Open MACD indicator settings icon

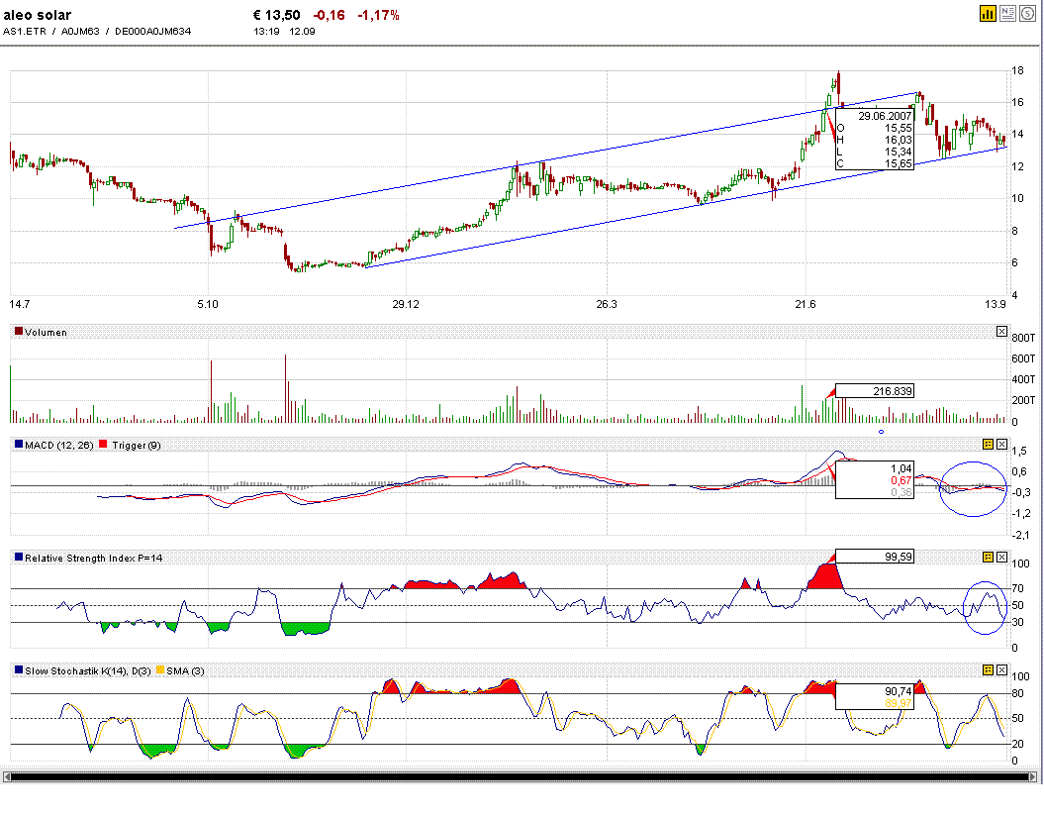(x=987, y=445)
